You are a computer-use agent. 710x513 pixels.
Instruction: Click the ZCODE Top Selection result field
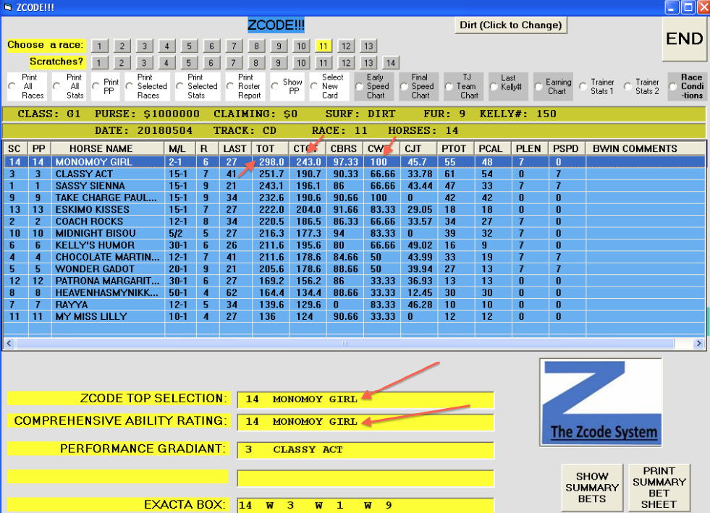point(365,399)
